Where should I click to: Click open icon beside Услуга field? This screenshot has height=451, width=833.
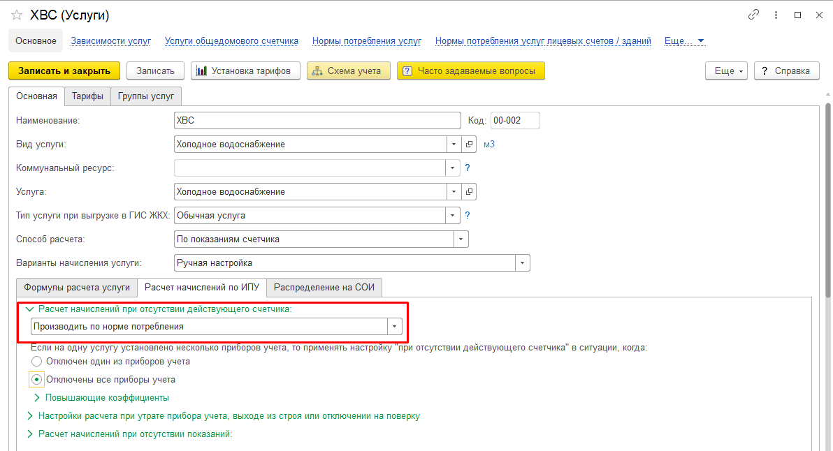[470, 191]
